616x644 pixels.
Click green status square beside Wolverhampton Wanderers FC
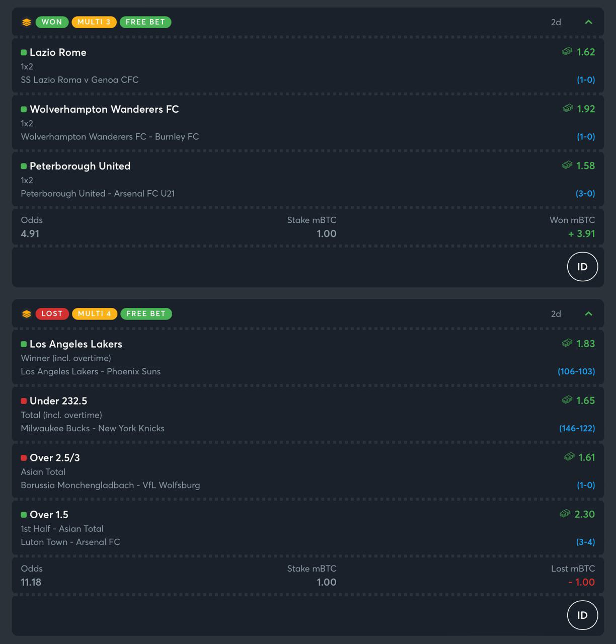[24, 109]
